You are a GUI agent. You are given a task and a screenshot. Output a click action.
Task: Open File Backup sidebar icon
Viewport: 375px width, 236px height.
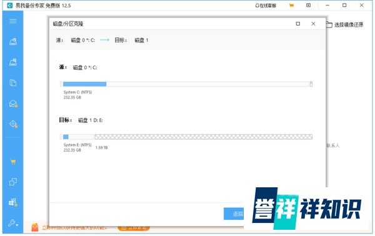(x=13, y=83)
